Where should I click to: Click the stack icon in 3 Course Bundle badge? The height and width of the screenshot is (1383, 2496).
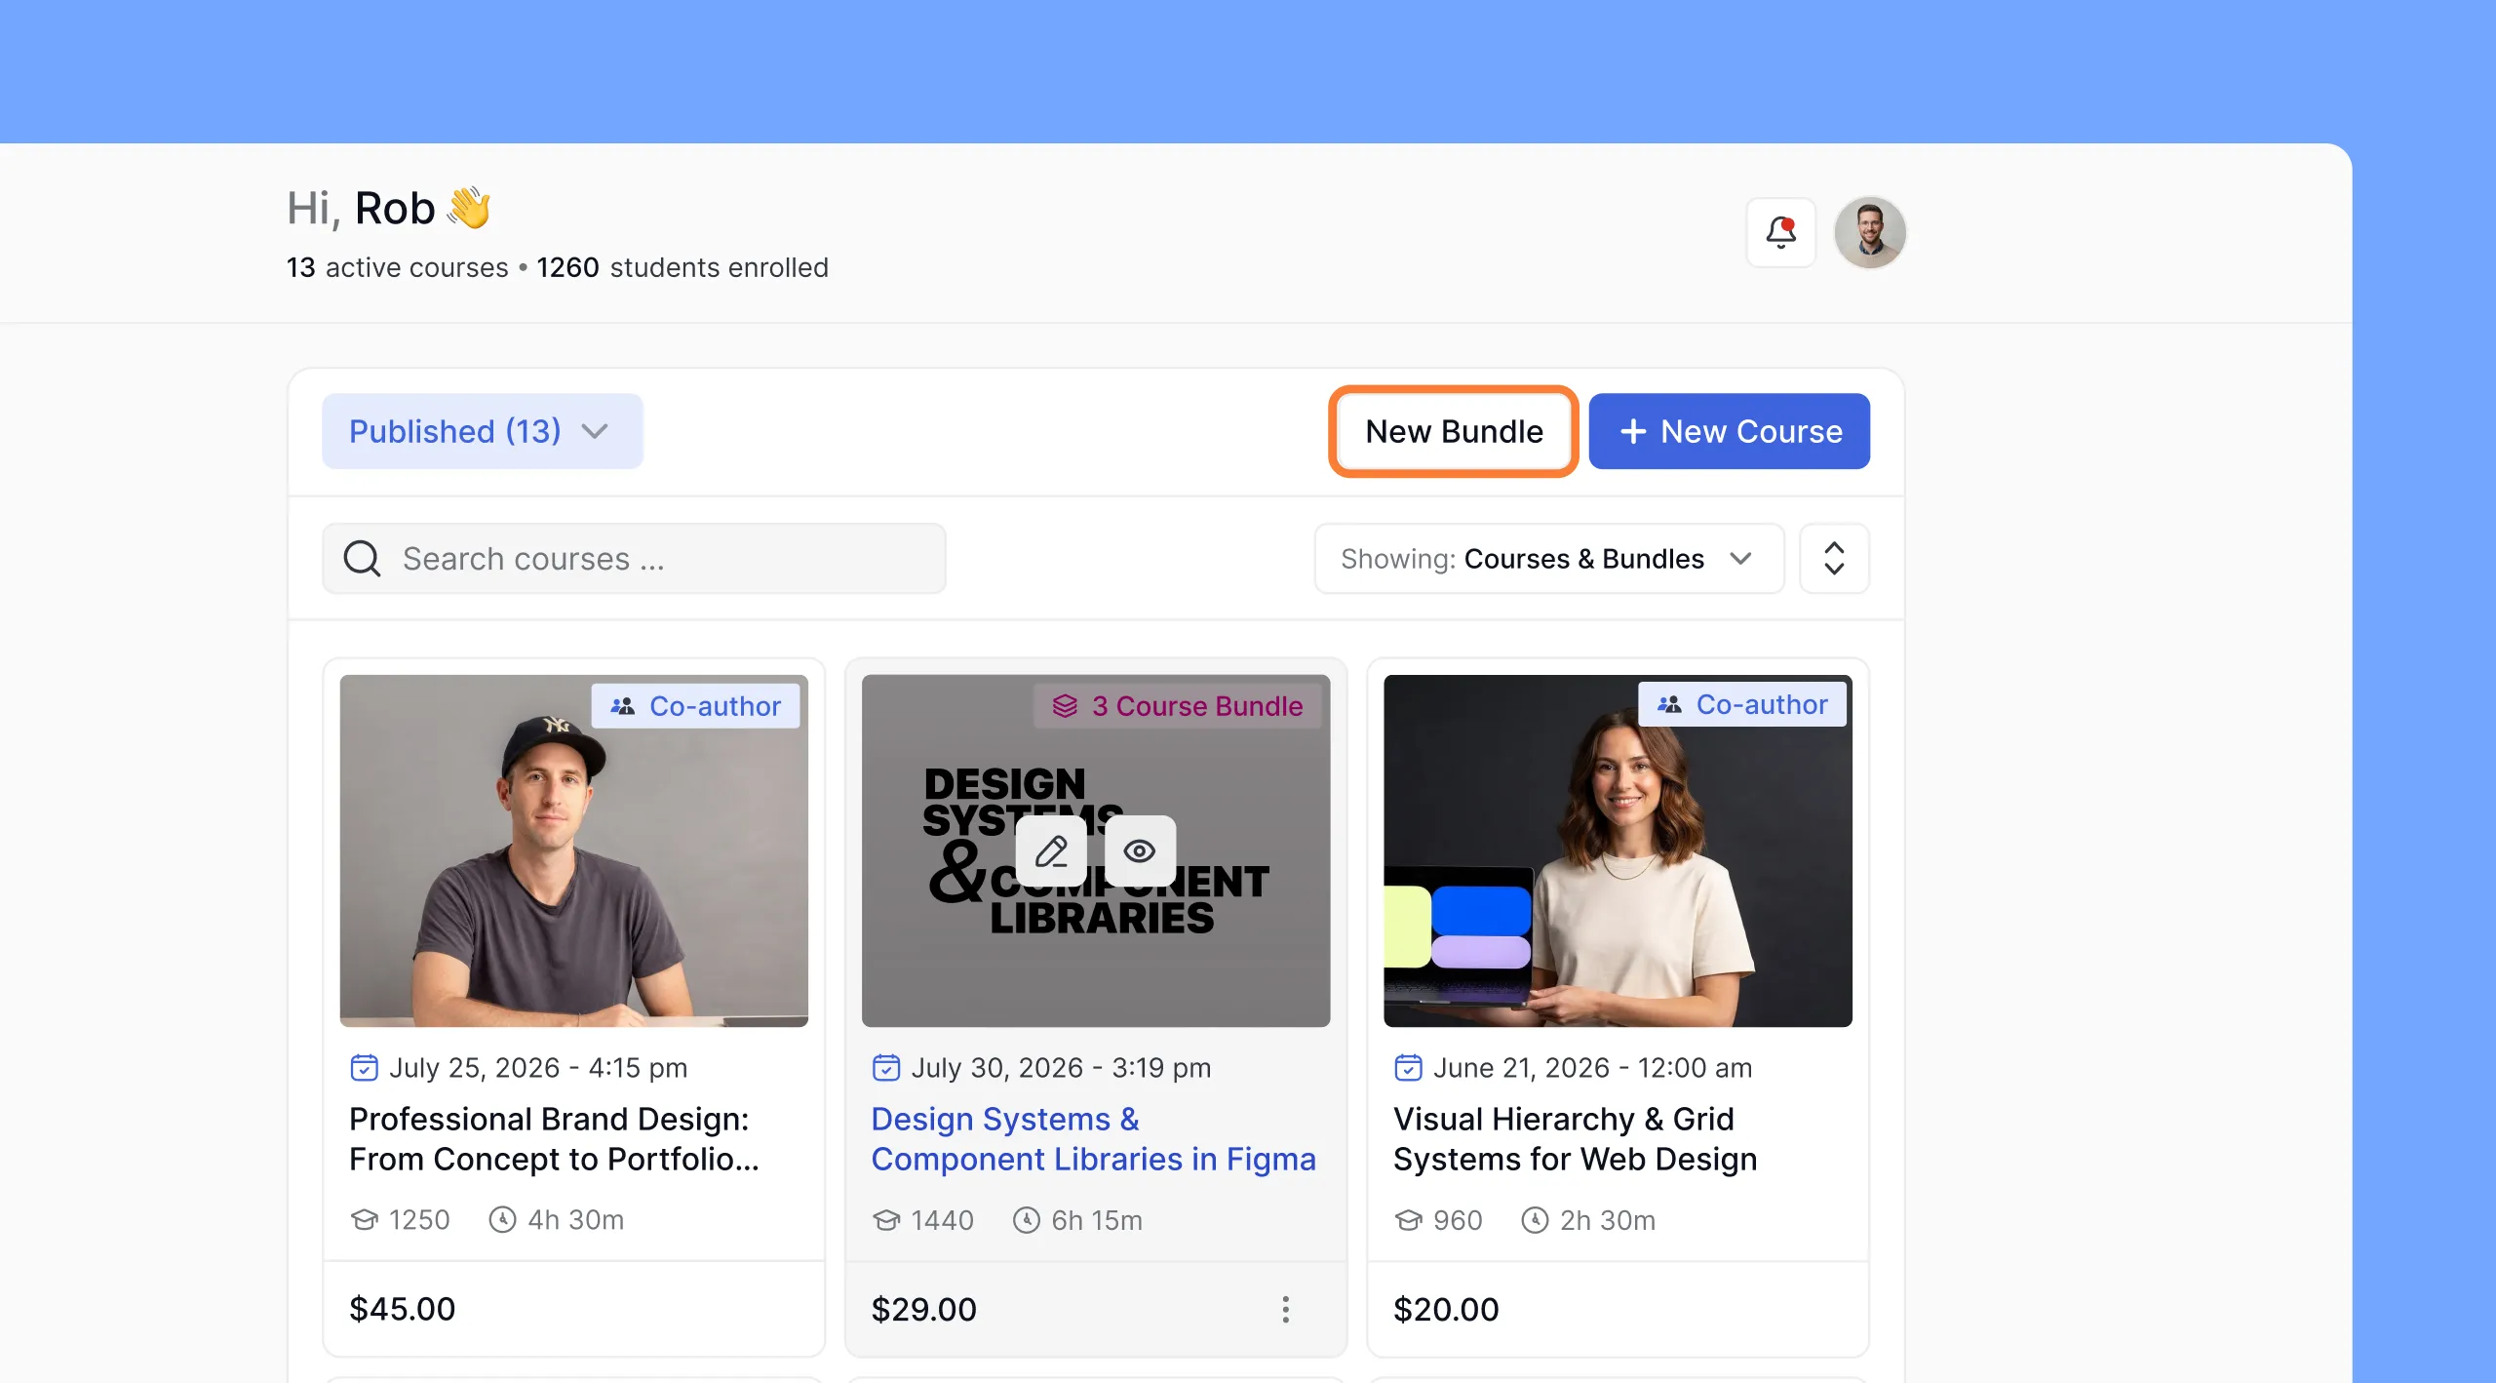pos(1065,705)
